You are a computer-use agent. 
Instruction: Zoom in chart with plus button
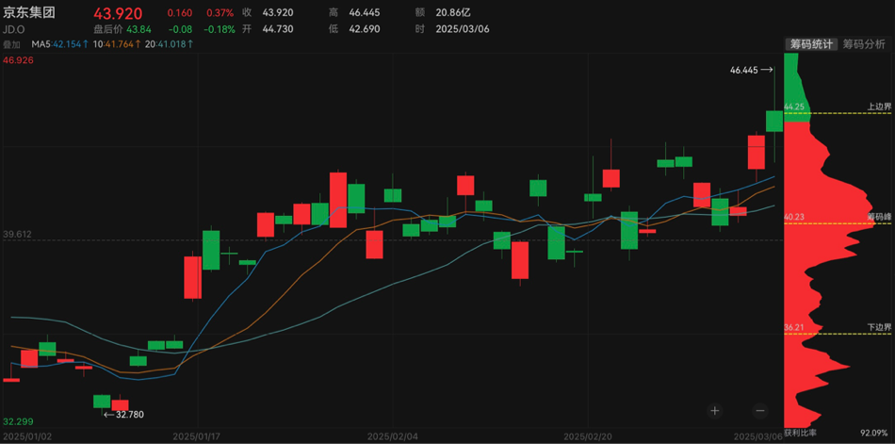[715, 410]
